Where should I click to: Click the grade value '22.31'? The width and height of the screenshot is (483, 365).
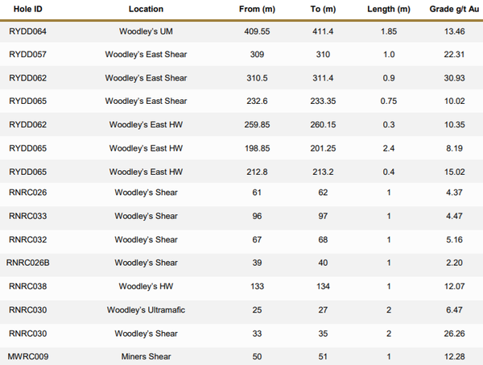[454, 55]
